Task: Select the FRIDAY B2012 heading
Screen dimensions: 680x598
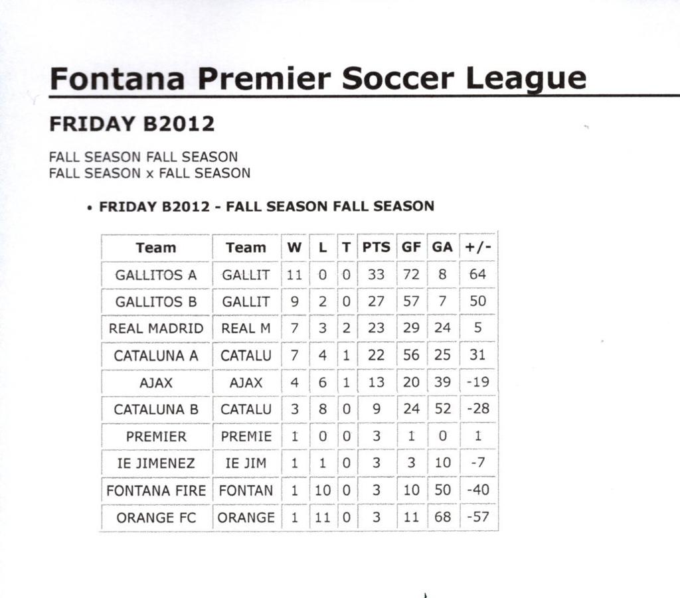Action: click(132, 124)
